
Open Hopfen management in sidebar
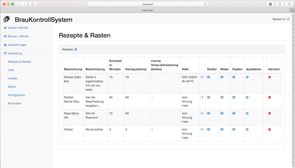point(13,78)
